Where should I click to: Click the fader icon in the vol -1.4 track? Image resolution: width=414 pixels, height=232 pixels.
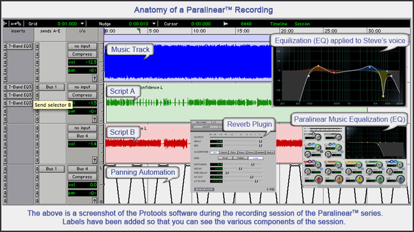[95, 160]
